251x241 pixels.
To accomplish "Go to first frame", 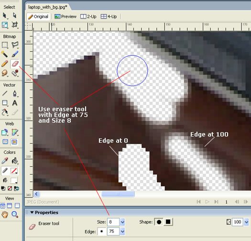I will click(199, 202).
